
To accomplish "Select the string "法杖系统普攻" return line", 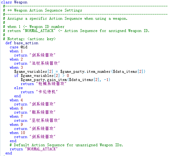I will click(37, 63).
